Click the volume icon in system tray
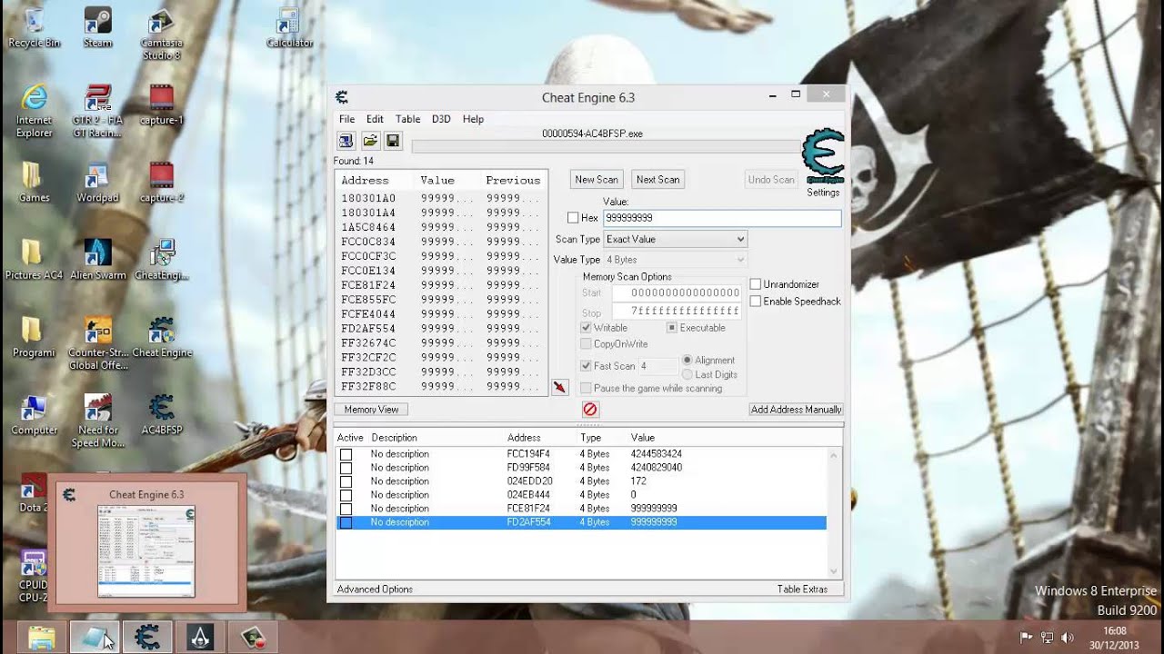This screenshot has height=654, width=1164. (x=1068, y=638)
